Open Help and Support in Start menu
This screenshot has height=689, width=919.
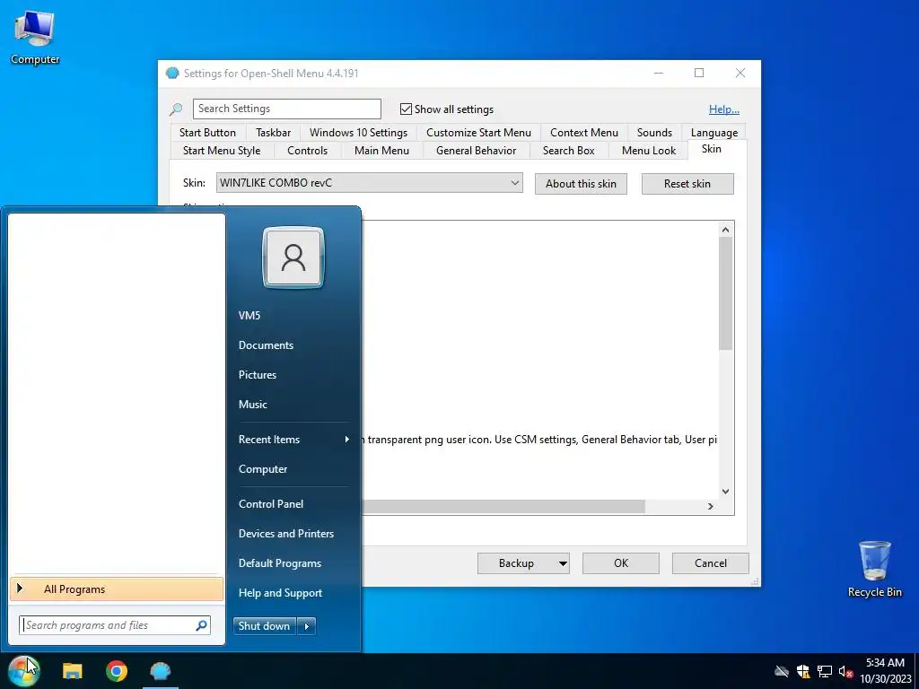(293, 593)
